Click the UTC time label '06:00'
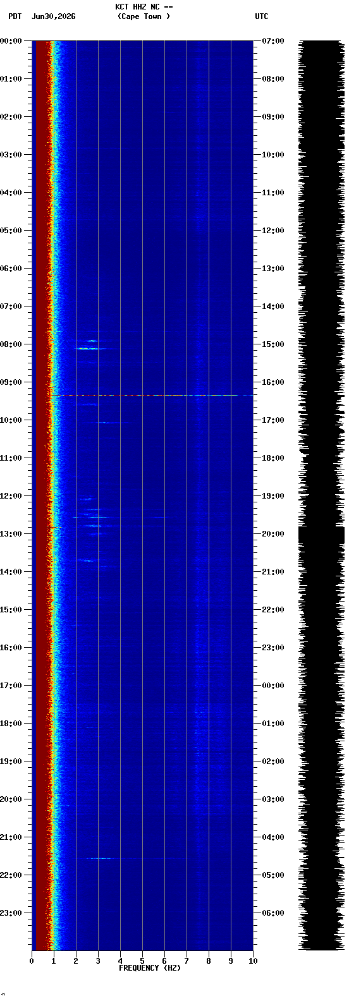 273,913
